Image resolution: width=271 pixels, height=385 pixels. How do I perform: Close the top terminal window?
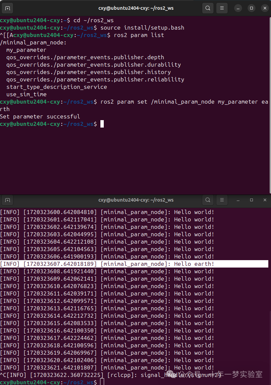(265, 8)
